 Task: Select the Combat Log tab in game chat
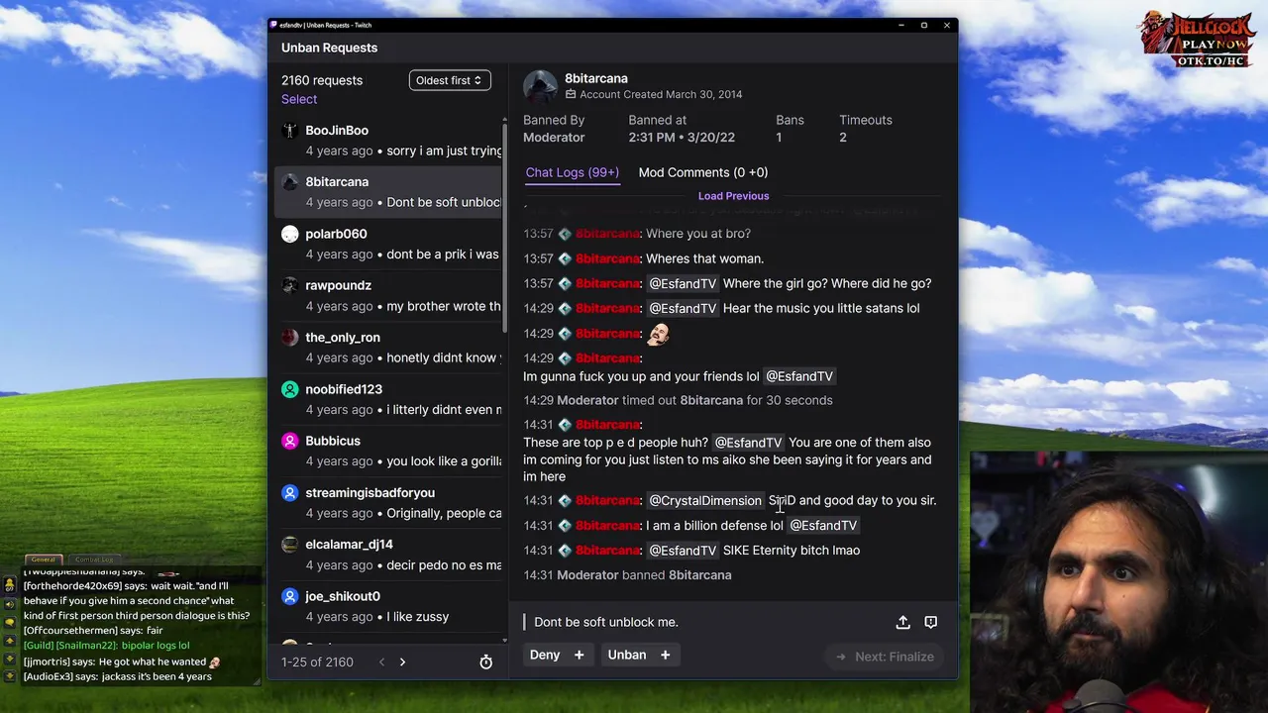point(94,560)
